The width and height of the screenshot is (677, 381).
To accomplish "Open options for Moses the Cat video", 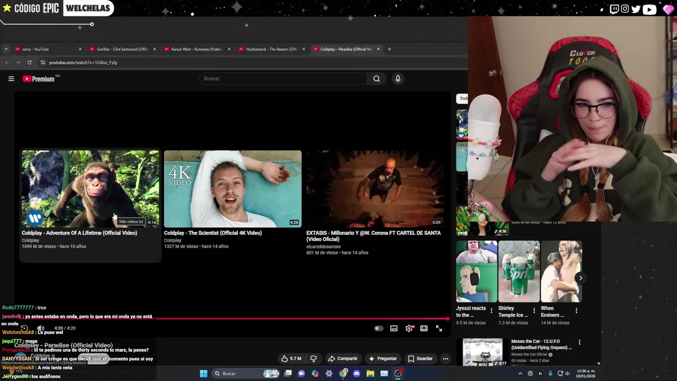I will click(579, 342).
